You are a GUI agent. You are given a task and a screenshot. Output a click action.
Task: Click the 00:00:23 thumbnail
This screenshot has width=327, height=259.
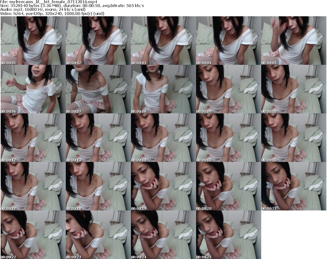(x=98, y=235)
